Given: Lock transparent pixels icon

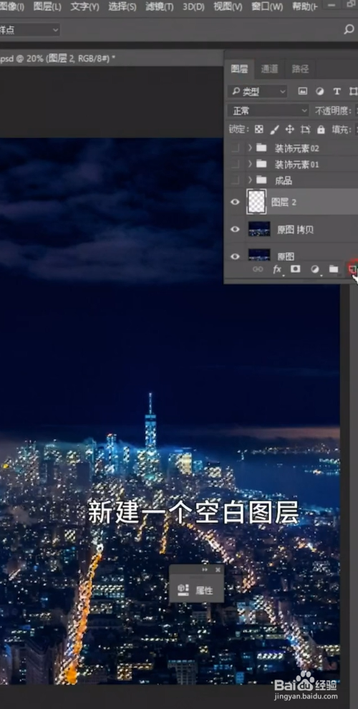Looking at the screenshot, I should click(x=258, y=130).
